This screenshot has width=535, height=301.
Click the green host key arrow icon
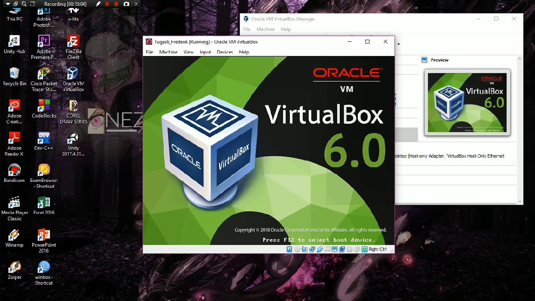click(364, 249)
